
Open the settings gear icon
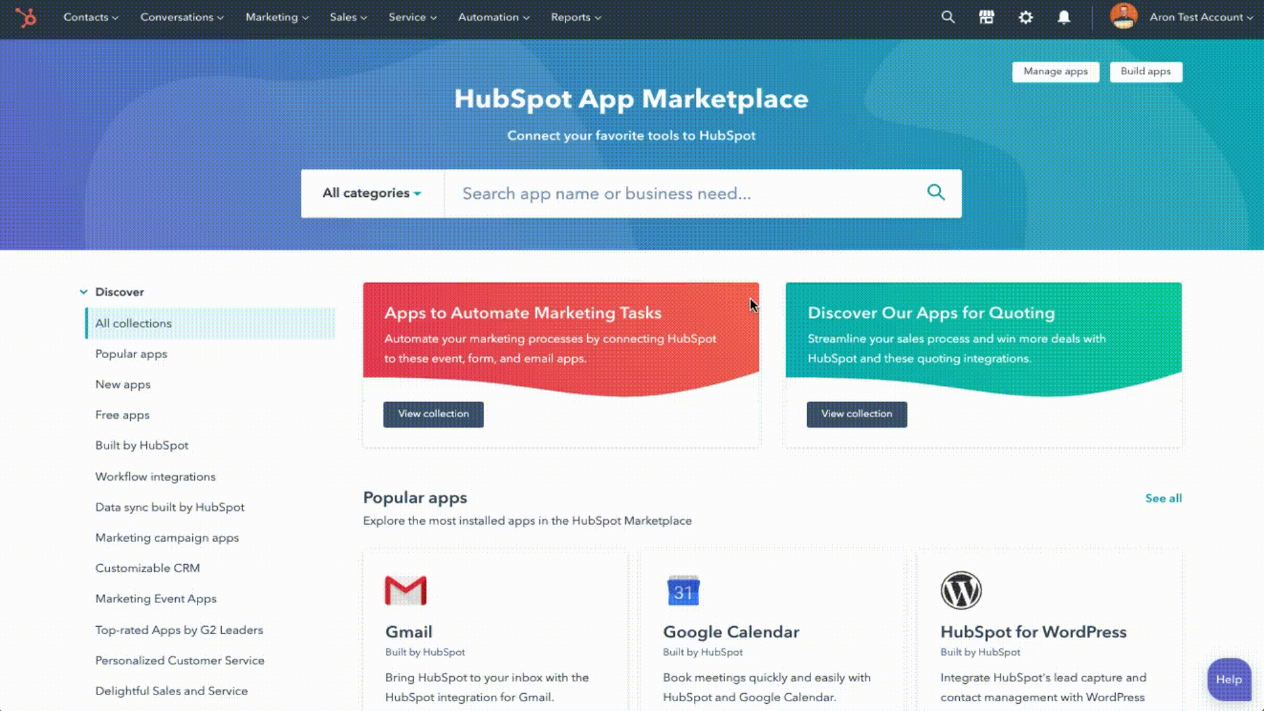tap(1025, 17)
